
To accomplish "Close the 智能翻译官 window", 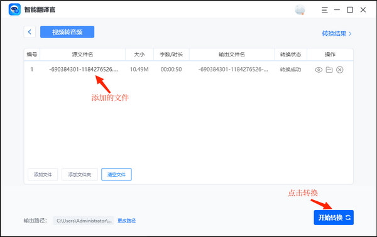I will point(363,10).
